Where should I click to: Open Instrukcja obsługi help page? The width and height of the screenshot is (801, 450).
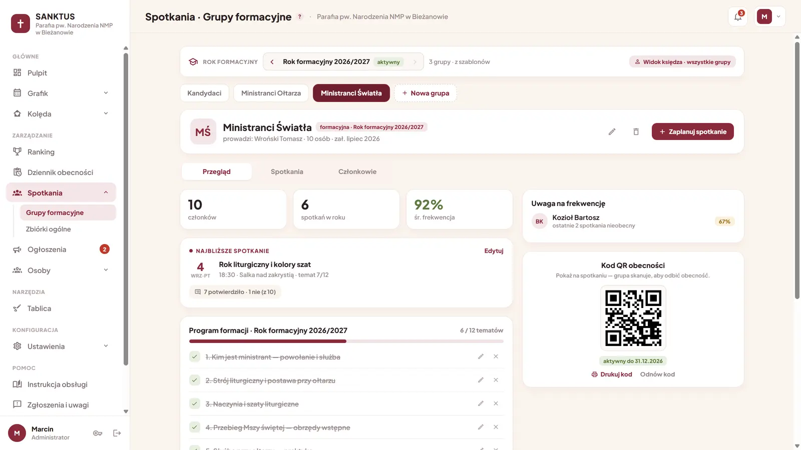click(61, 384)
